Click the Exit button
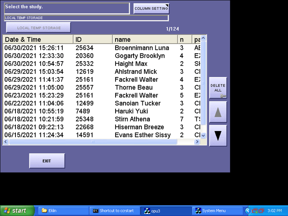 click(47, 161)
